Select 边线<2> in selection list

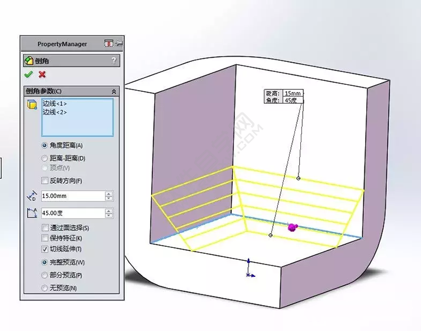55,112
